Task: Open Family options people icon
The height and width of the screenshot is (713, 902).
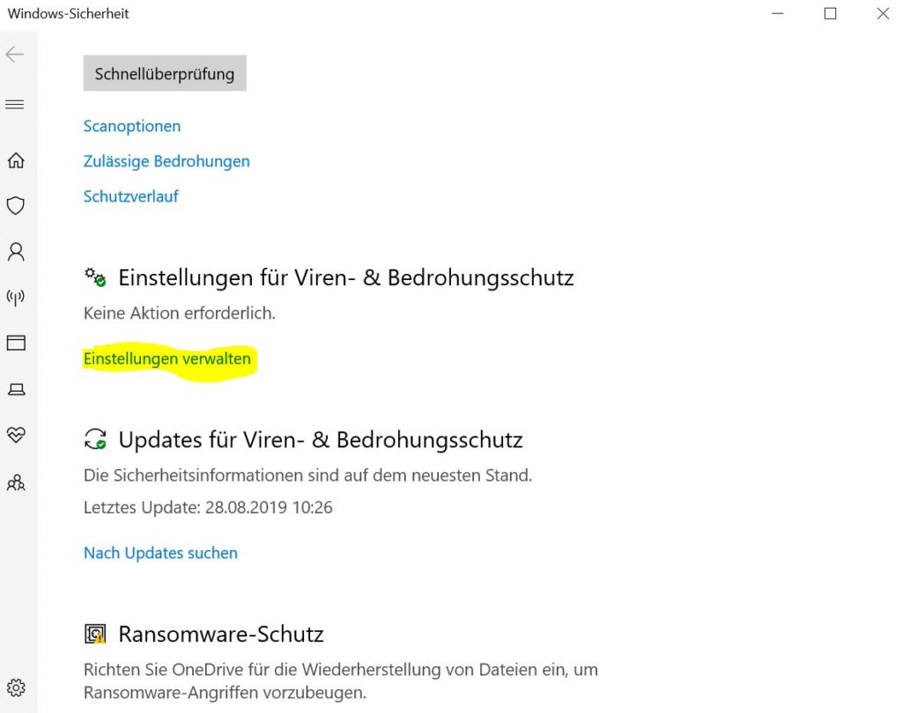Action: point(16,481)
